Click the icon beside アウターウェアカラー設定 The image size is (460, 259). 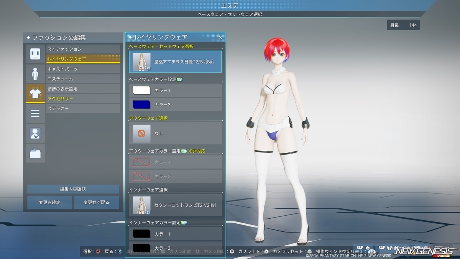(x=184, y=151)
